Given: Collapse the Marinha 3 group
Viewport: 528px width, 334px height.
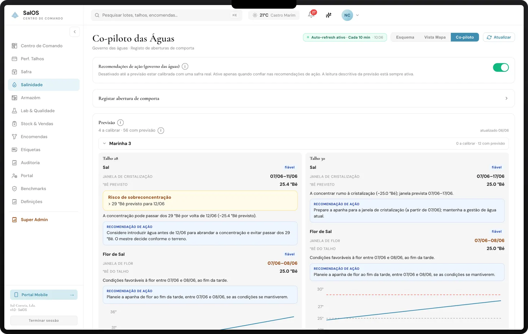Looking at the screenshot, I should [x=304, y=144].
